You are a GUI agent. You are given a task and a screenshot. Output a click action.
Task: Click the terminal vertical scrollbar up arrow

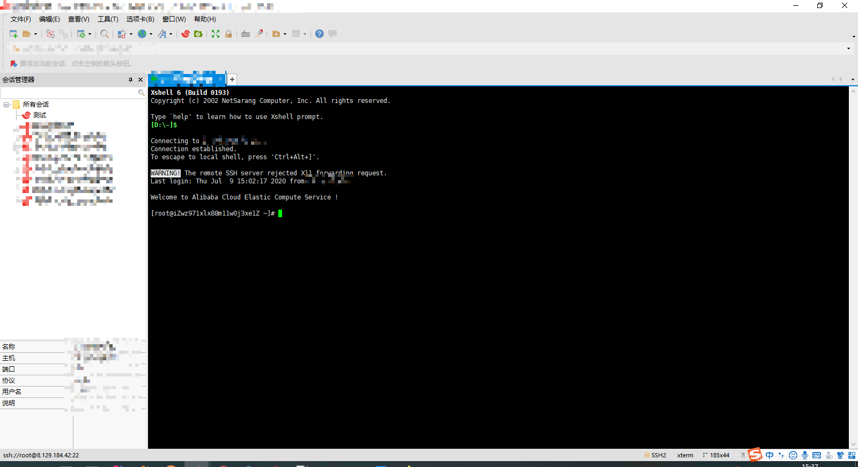[853, 91]
